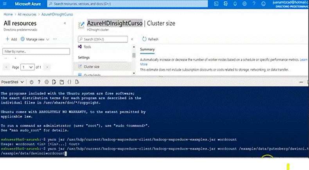Open Cloud Shell settings gear
Screen dimensions: 309x170
pos(47,82)
